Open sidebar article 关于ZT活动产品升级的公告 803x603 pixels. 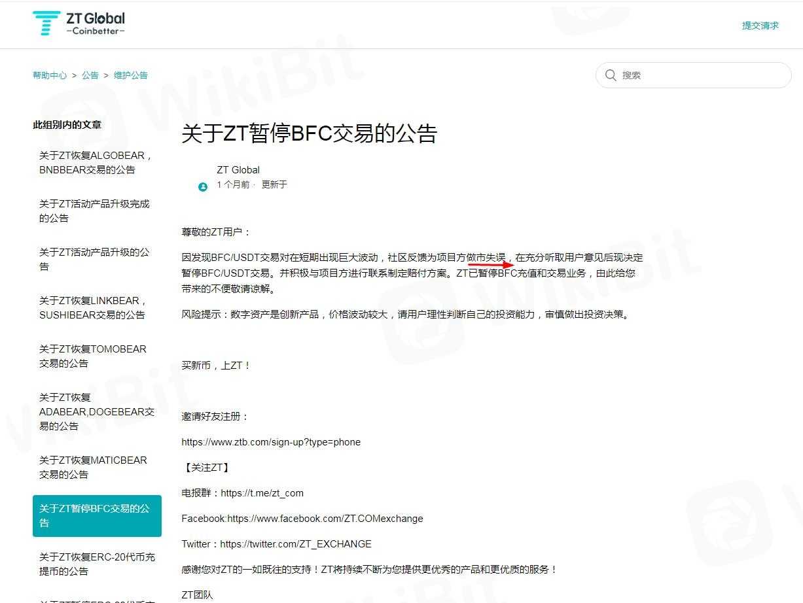click(x=94, y=259)
